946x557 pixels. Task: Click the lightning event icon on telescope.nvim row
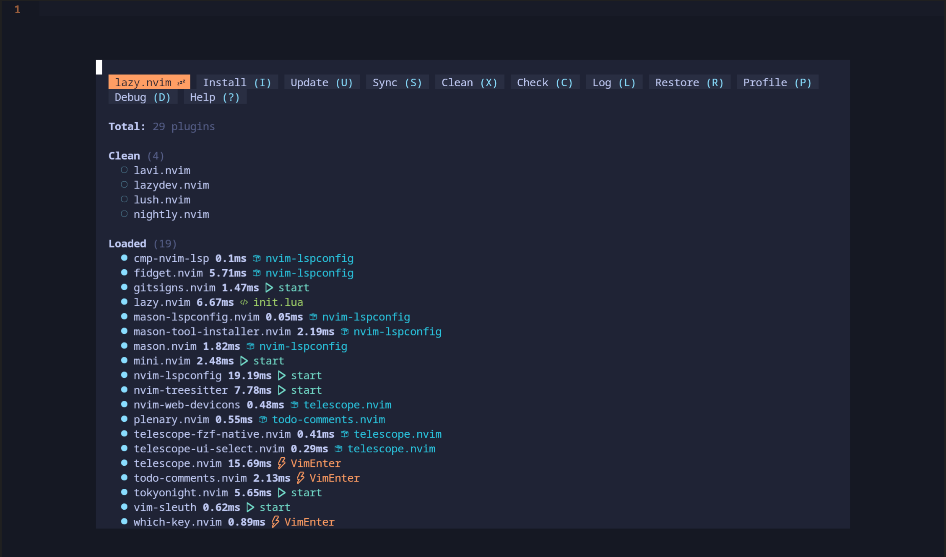coord(282,463)
